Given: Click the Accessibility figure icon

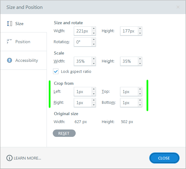Looking at the screenshot, I should point(9,60).
